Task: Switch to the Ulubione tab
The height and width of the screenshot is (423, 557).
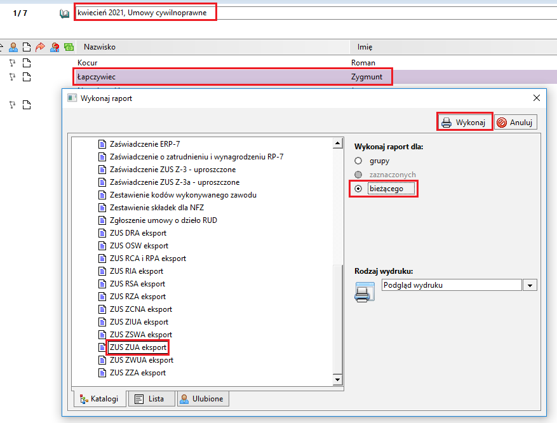Action: click(203, 399)
